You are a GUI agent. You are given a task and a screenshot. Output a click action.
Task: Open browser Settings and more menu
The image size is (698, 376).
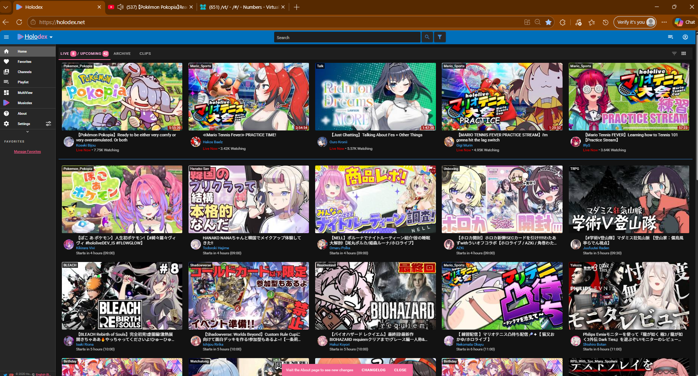click(664, 22)
